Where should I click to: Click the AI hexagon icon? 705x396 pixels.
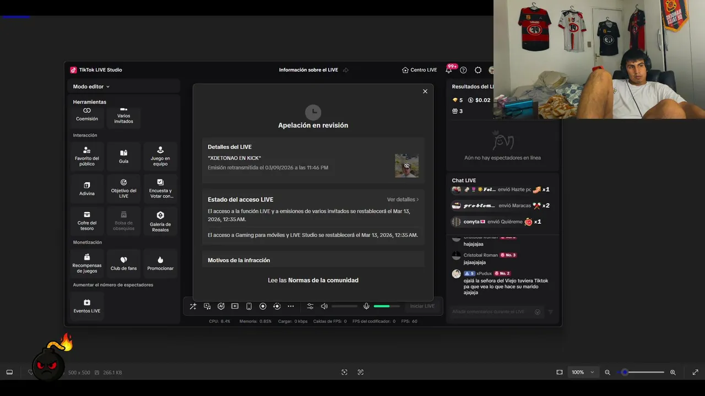(x=221, y=306)
